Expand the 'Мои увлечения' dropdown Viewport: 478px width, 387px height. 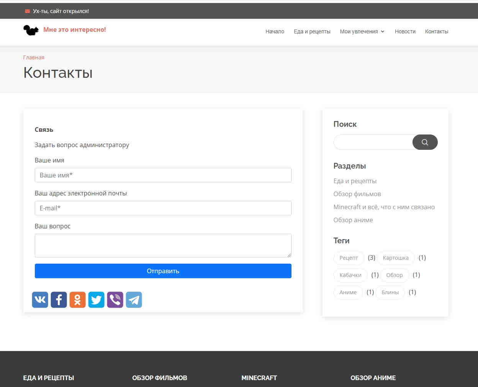coord(362,31)
